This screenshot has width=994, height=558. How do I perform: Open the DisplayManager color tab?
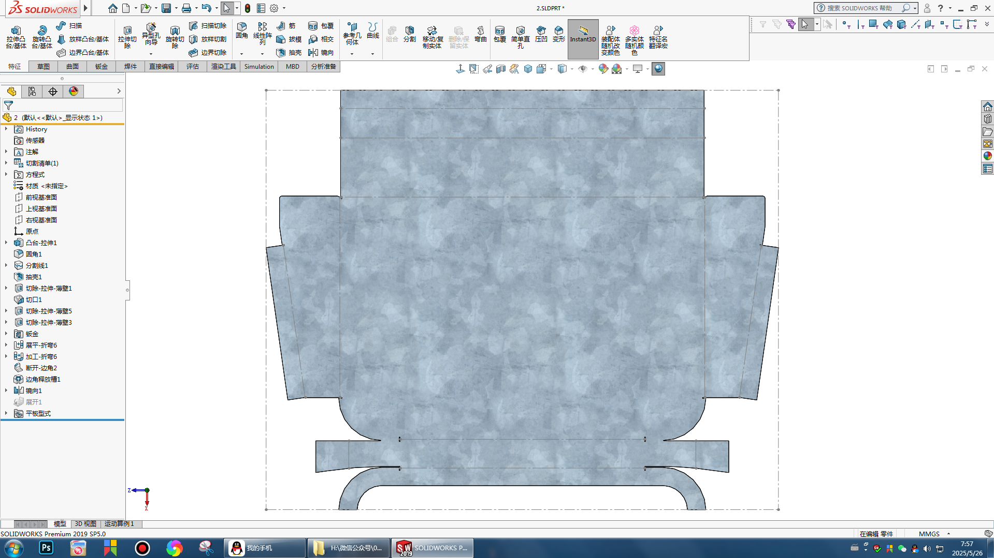(74, 92)
